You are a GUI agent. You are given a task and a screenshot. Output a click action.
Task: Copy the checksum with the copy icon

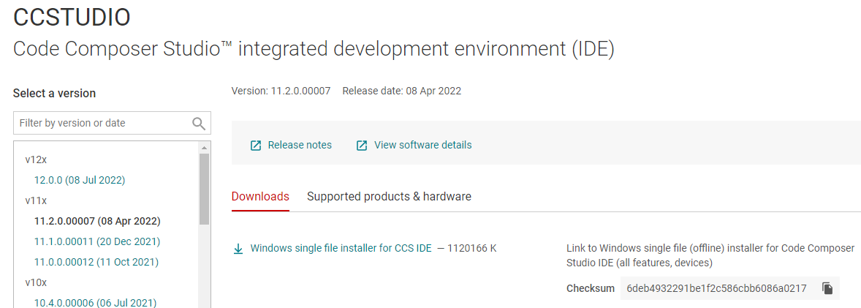827,288
